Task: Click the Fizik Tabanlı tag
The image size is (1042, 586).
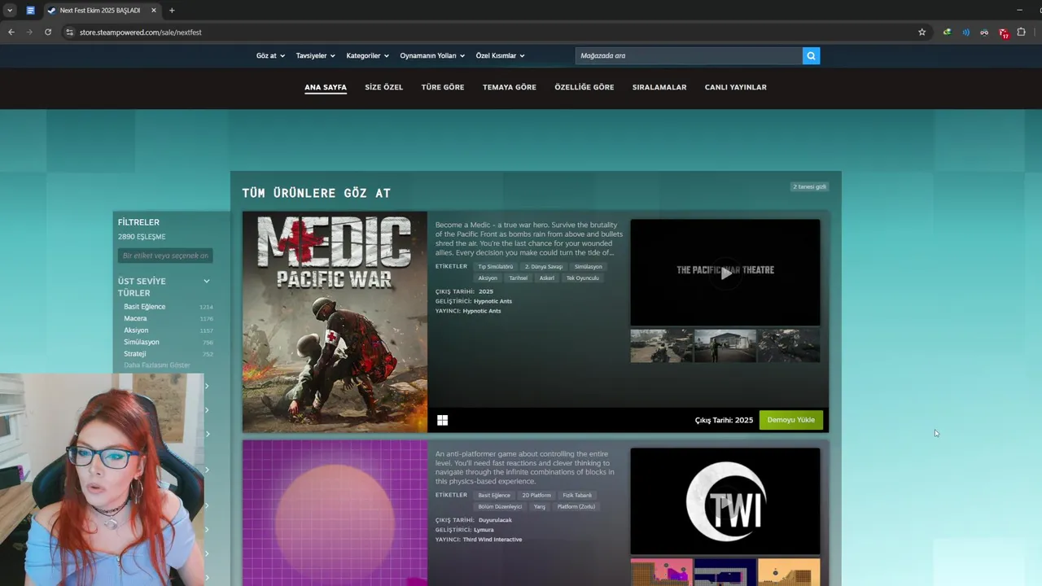Action: pyautogui.click(x=578, y=495)
